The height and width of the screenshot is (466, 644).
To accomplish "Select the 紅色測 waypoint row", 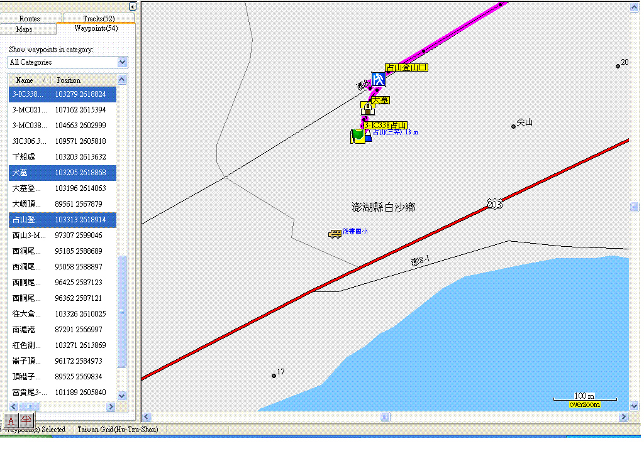I will click(62, 345).
